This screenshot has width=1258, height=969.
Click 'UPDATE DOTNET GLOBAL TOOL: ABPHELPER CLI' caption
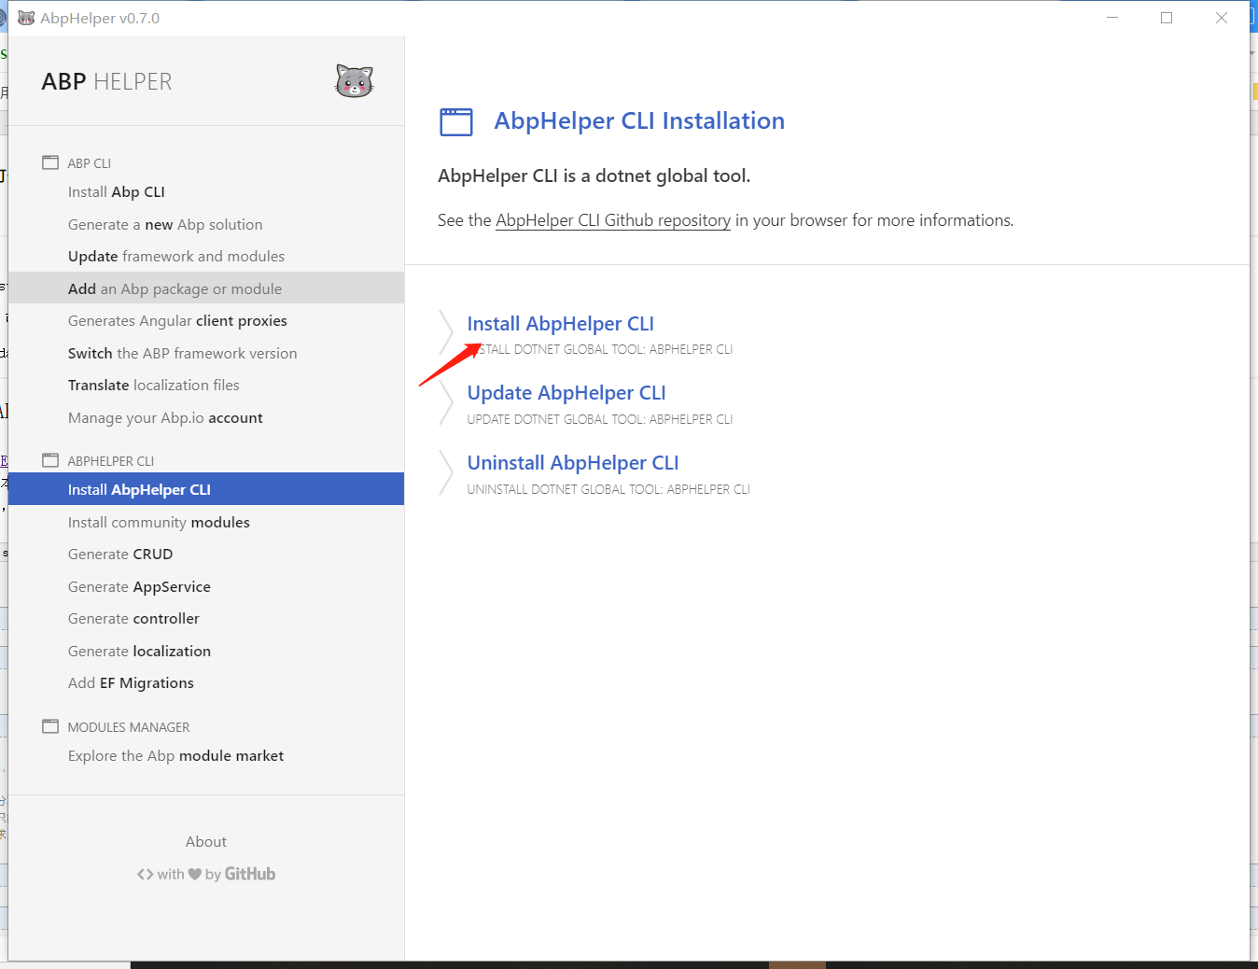(600, 419)
